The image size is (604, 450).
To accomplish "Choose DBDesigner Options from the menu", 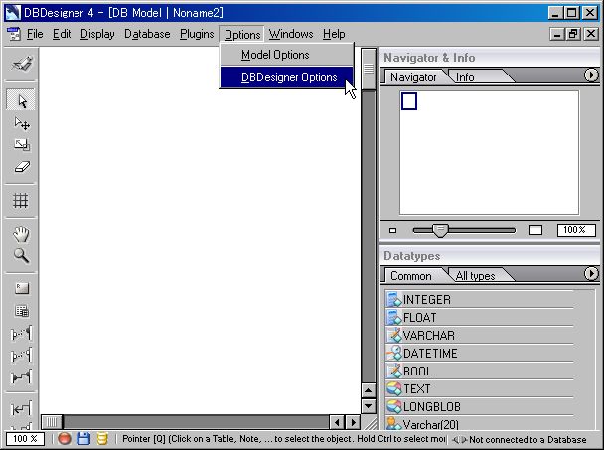I will [x=286, y=77].
